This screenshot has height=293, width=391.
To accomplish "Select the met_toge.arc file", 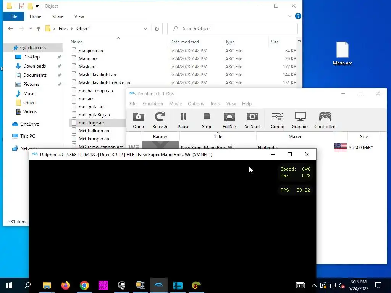I will pos(92,123).
